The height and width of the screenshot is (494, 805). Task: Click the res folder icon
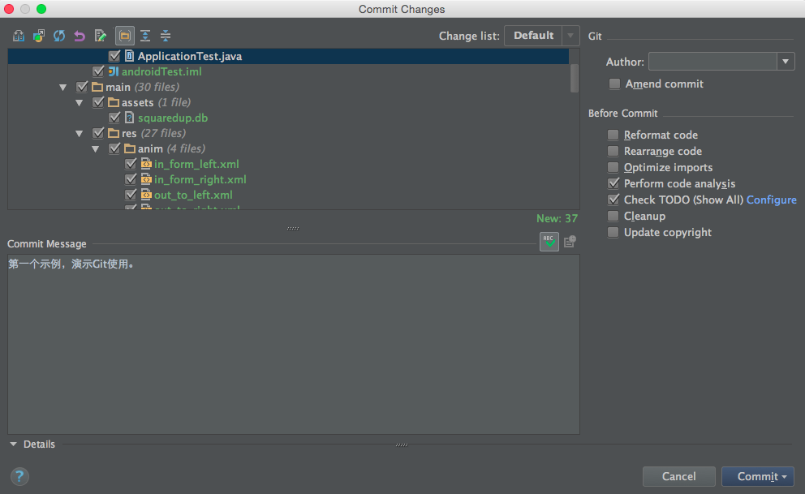[114, 133]
